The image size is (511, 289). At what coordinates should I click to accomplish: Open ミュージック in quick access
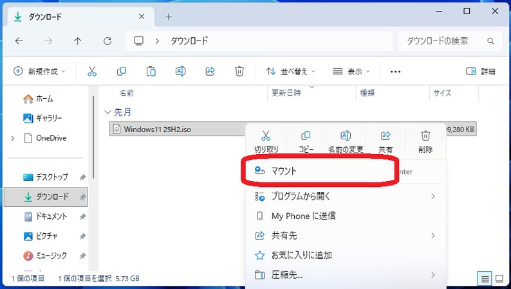pos(45,256)
